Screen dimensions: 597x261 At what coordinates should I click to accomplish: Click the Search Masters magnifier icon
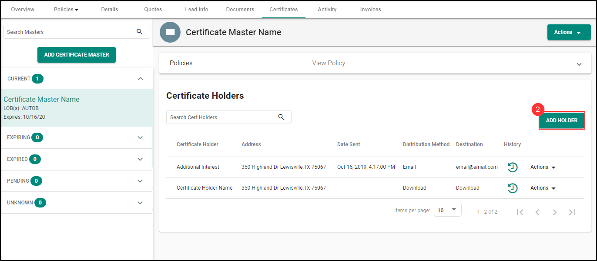point(140,32)
